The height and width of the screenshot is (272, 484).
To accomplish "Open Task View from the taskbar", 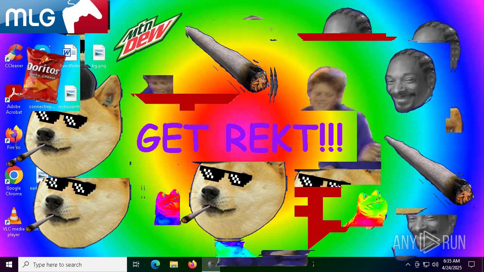I will click(136, 264).
